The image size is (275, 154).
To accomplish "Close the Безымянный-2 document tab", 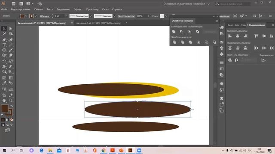I will (72, 23).
